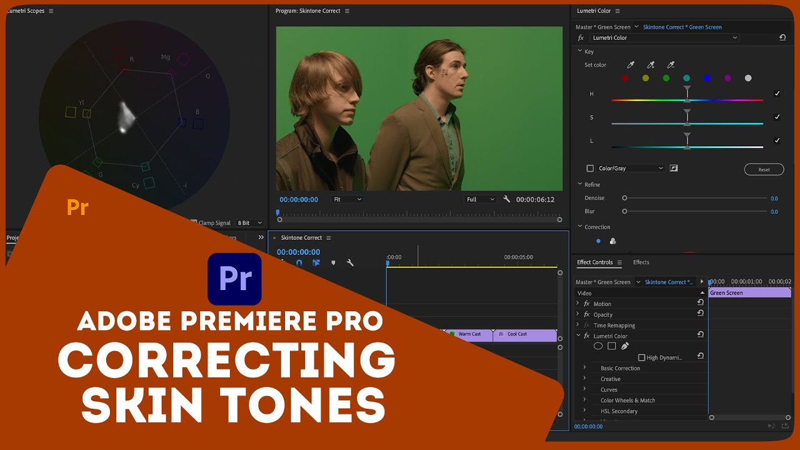Click the Denoise slider handle
The height and width of the screenshot is (450, 800).
(x=624, y=198)
